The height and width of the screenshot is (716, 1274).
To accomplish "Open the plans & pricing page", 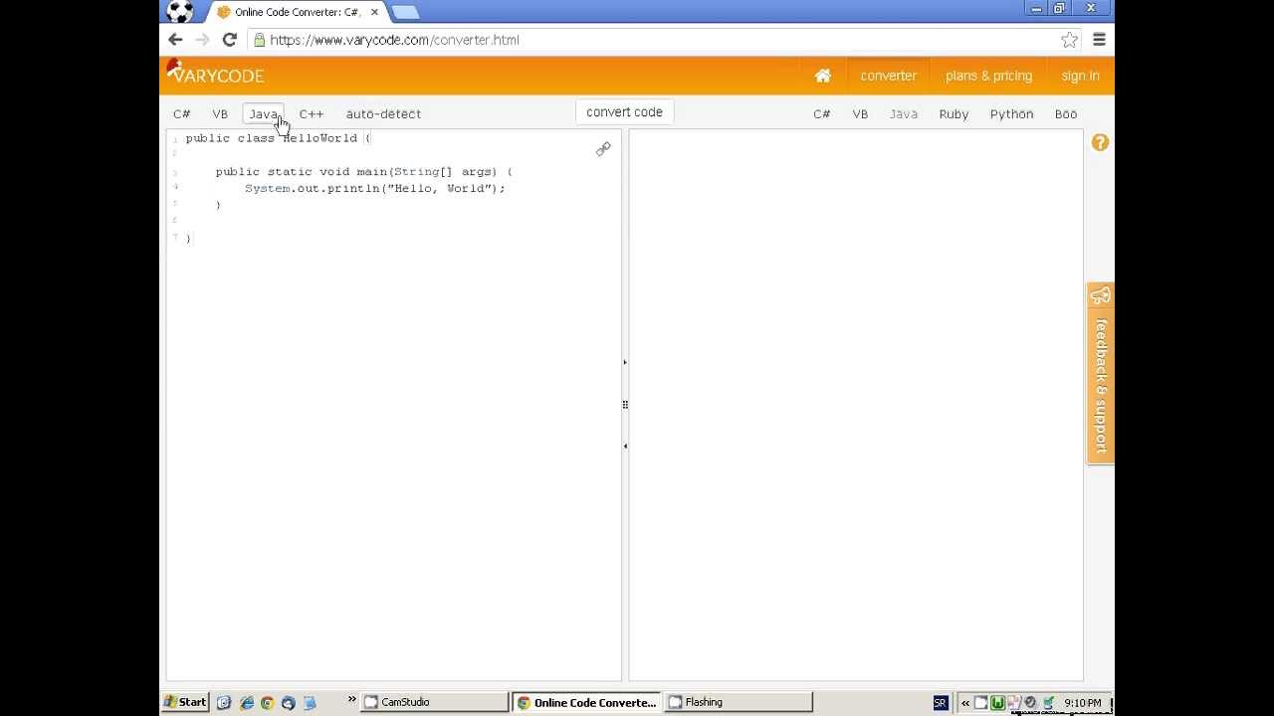I will (x=988, y=76).
